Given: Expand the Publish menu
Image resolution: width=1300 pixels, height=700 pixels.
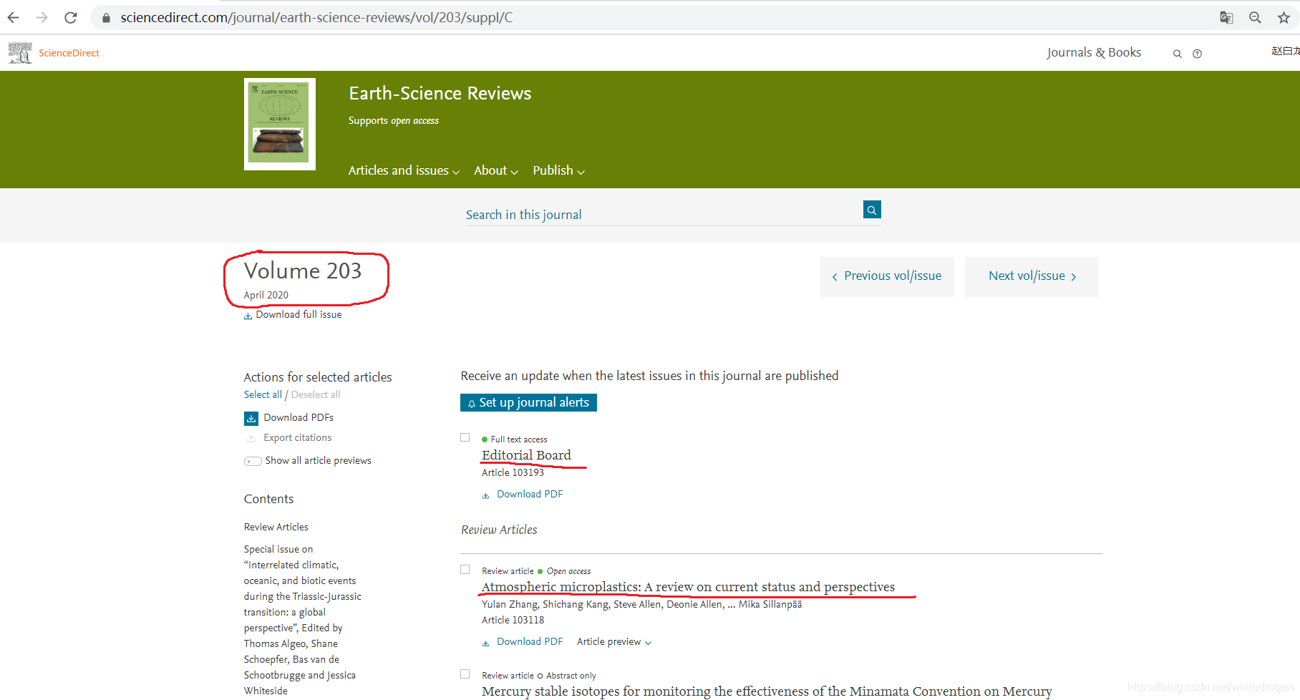Looking at the screenshot, I should coord(558,170).
